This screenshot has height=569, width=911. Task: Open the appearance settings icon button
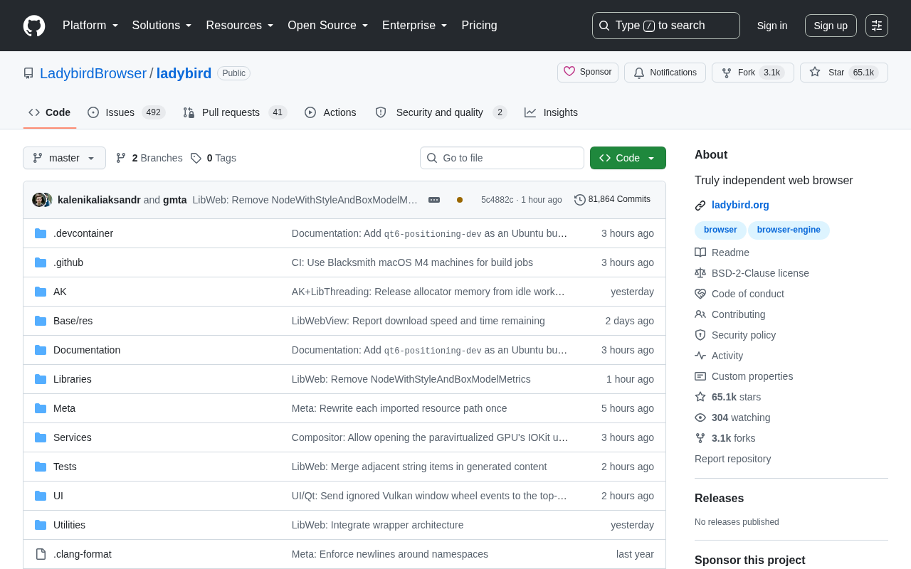click(877, 26)
